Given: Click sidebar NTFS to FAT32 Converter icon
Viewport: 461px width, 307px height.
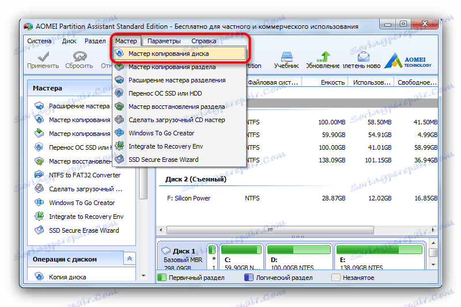Looking at the screenshot, I should [39, 175].
